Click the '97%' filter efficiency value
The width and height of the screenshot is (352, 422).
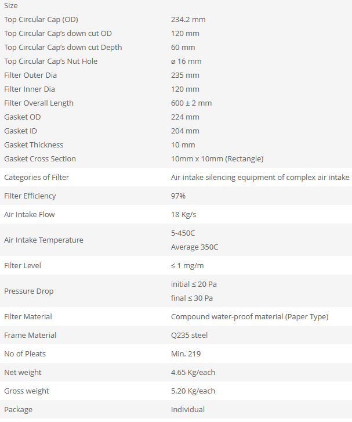178,196
